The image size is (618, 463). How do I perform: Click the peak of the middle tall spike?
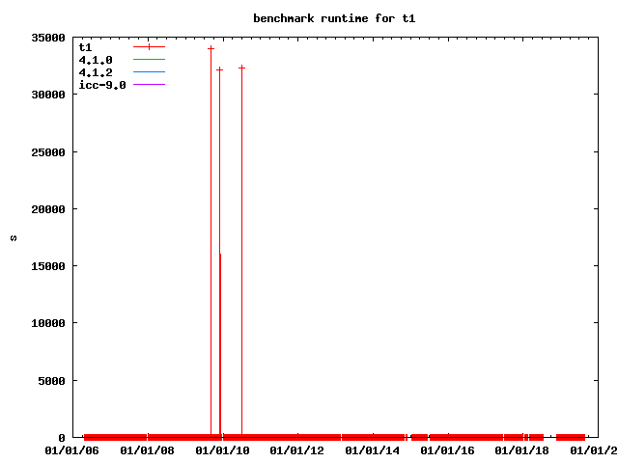click(x=219, y=69)
